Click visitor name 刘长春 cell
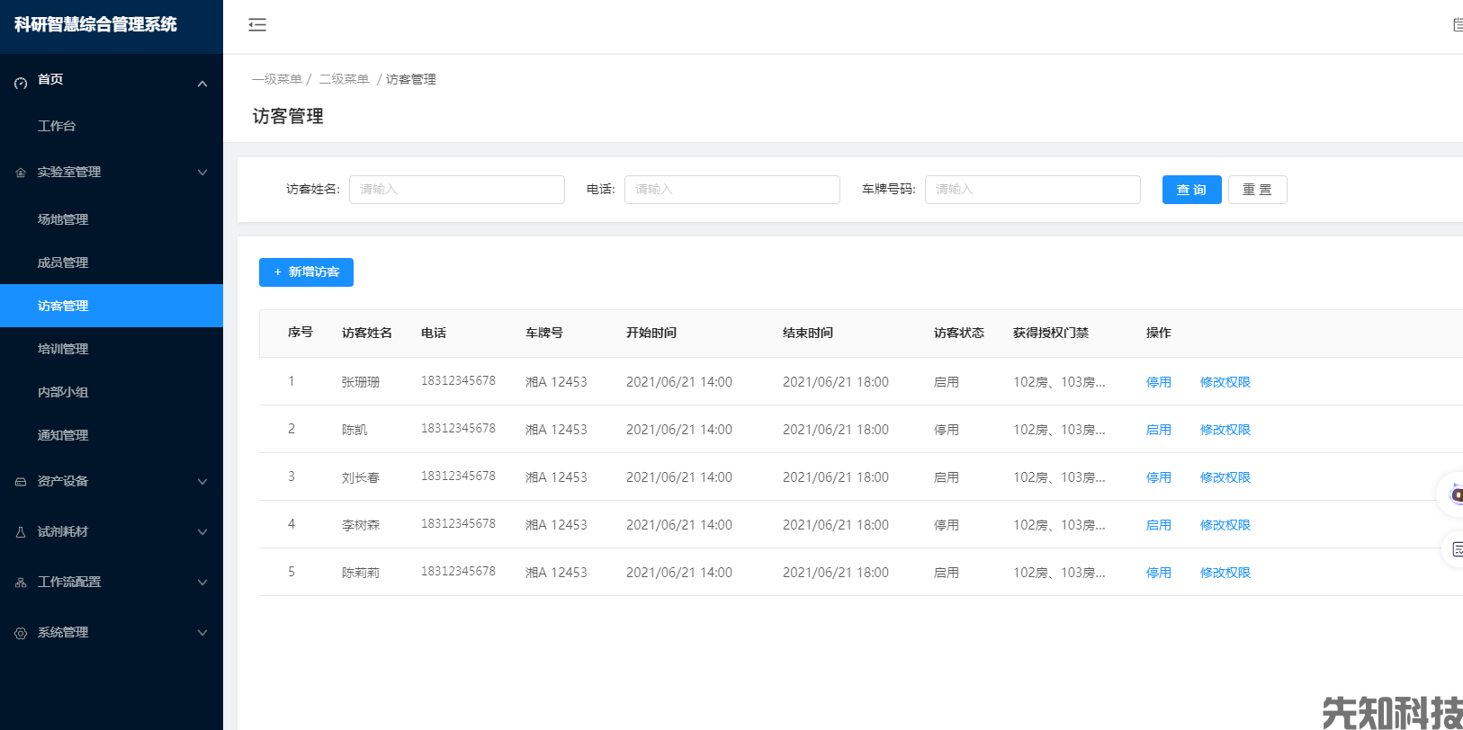Image resolution: width=1463 pixels, height=730 pixels. (x=361, y=477)
